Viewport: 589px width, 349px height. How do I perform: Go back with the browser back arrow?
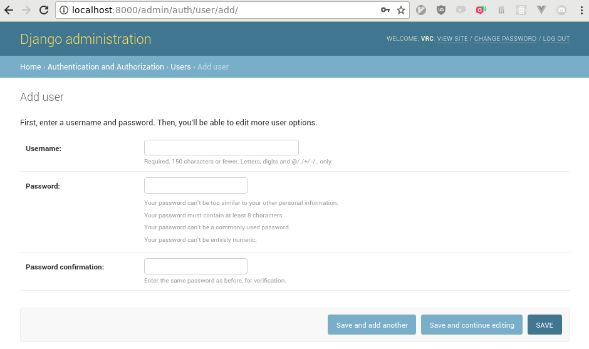coord(9,10)
